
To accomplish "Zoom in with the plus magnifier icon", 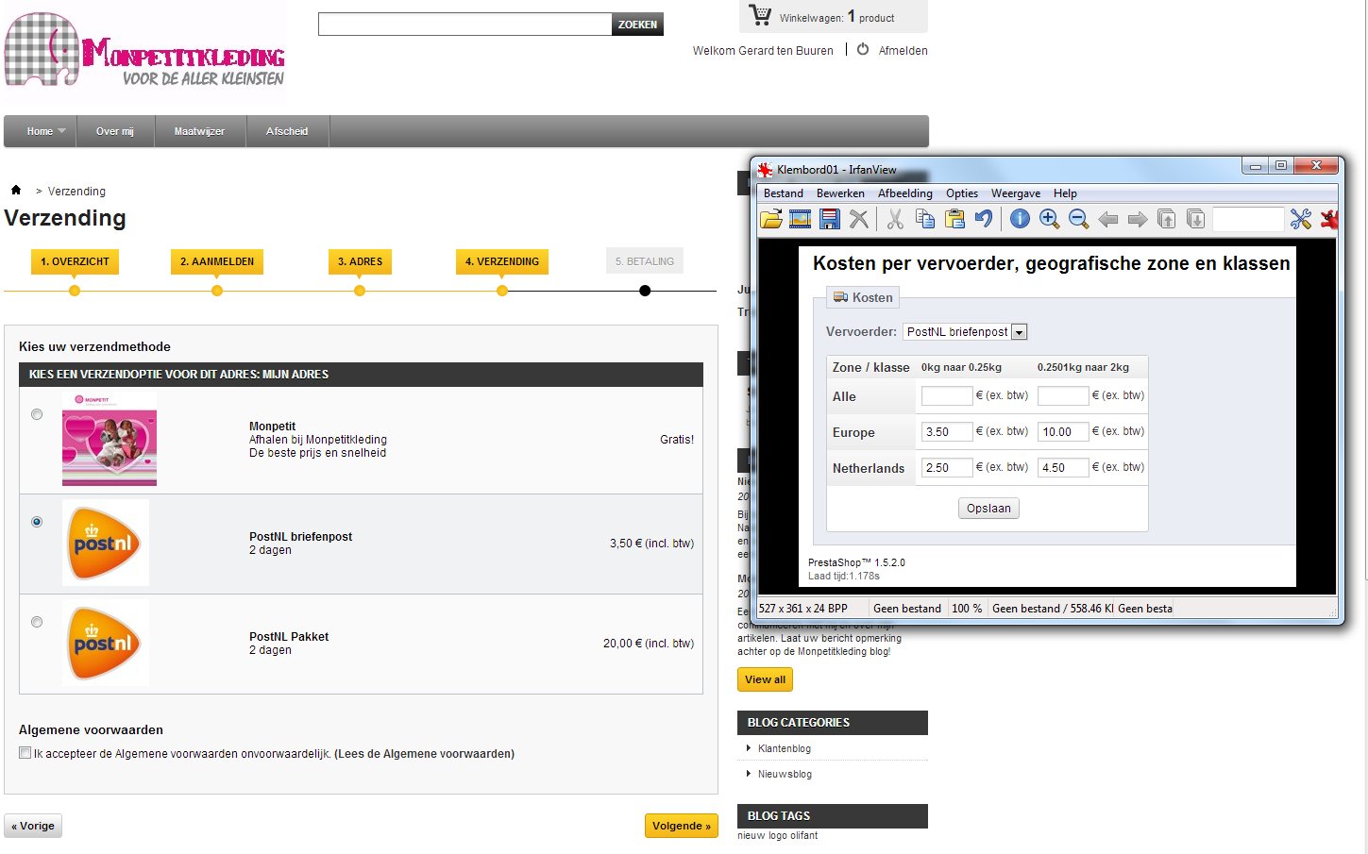I will pyautogui.click(x=1049, y=219).
